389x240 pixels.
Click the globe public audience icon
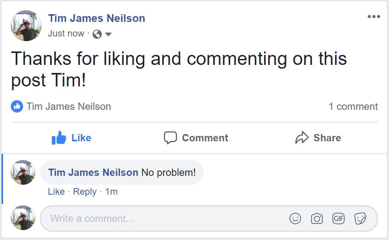pyautogui.click(x=97, y=34)
